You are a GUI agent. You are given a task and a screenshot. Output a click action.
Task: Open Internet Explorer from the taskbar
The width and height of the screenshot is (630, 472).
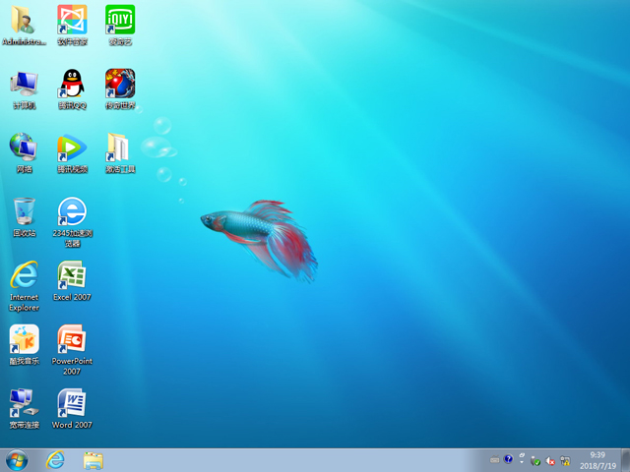(55, 459)
